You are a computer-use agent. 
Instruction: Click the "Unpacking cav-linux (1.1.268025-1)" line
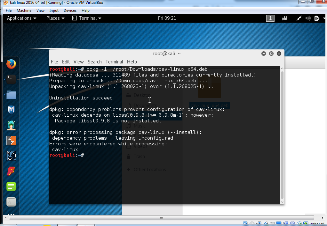133,86
